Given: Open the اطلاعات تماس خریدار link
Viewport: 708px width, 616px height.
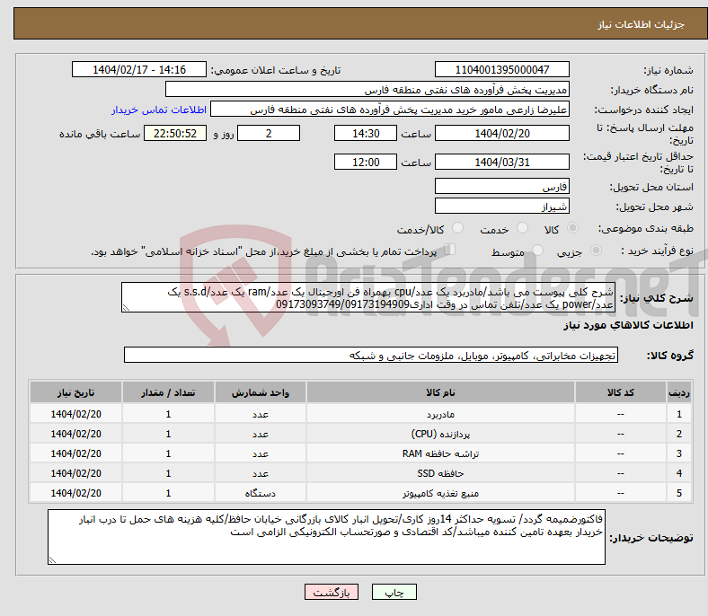Looking at the screenshot, I should 159,110.
